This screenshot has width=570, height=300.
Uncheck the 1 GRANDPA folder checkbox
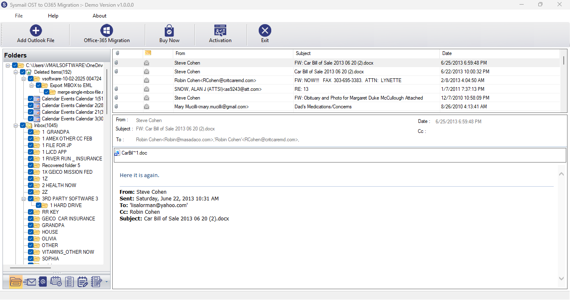tap(31, 132)
